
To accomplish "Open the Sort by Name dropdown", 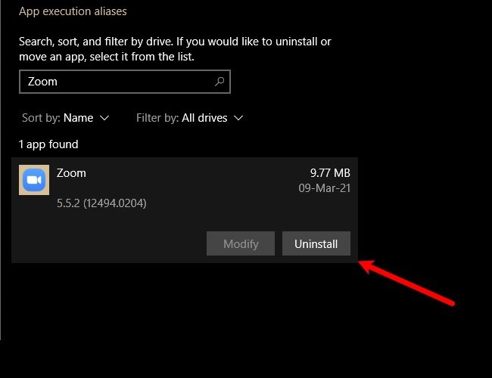I will click(65, 118).
